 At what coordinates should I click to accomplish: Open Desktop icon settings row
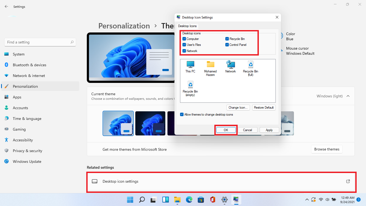point(221,181)
